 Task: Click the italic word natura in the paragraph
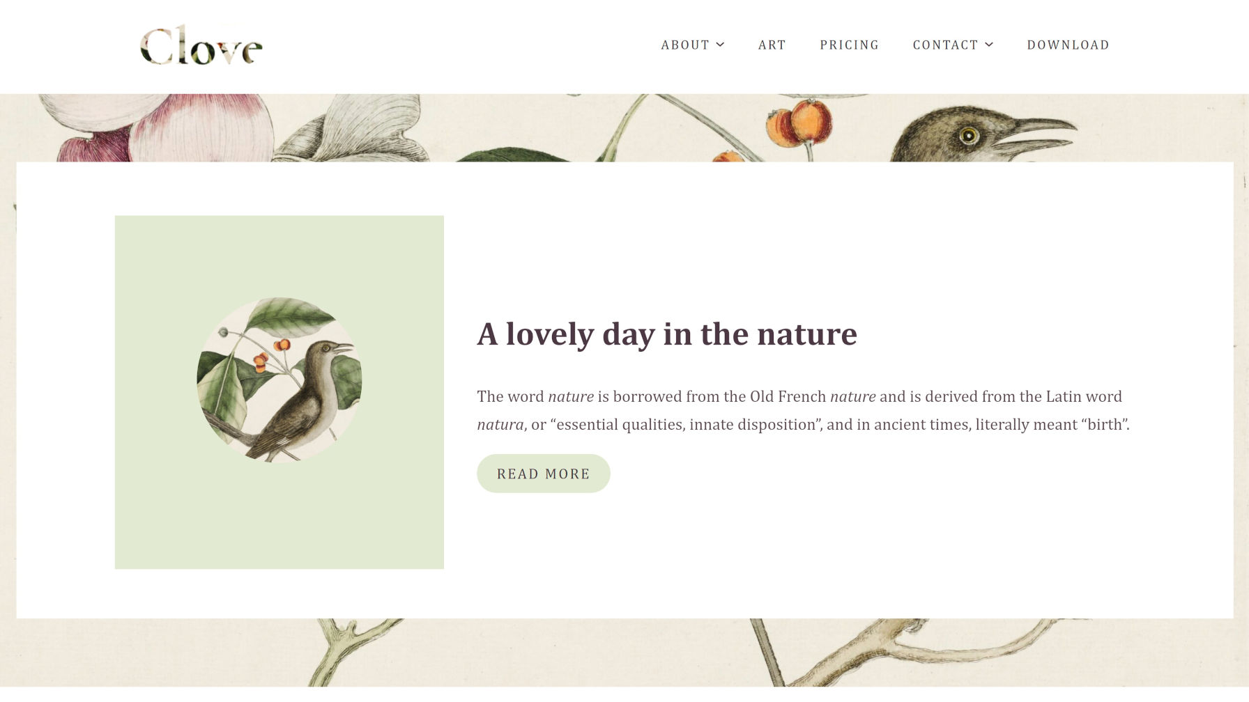click(500, 424)
